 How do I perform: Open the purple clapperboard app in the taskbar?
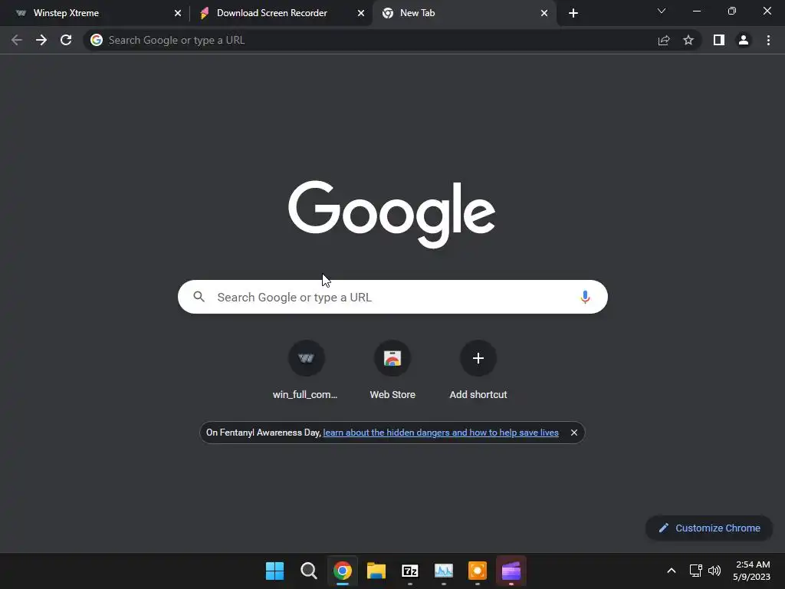[511, 571]
